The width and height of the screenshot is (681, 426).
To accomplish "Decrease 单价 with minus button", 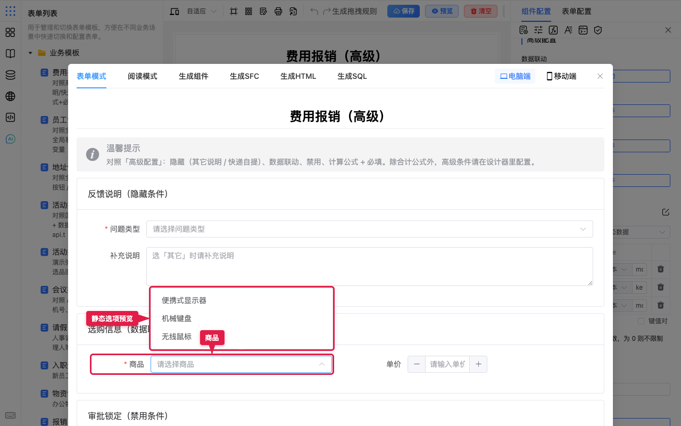I will pyautogui.click(x=417, y=364).
